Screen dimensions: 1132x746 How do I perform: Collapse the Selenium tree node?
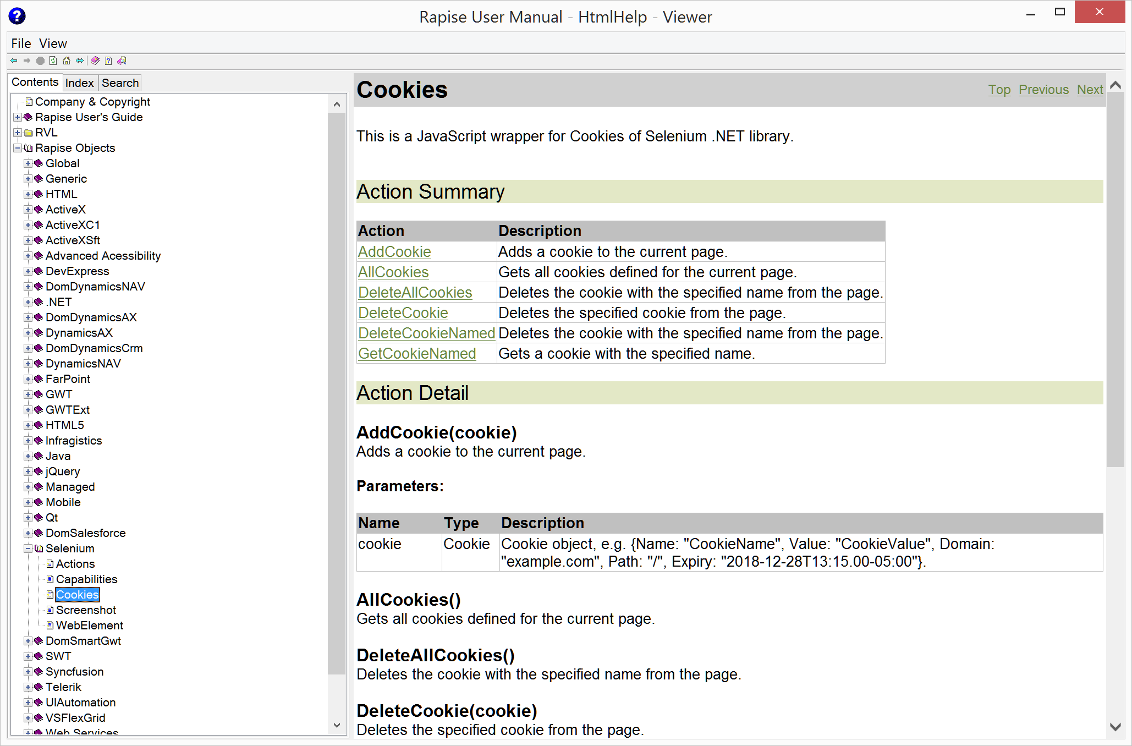(28, 548)
